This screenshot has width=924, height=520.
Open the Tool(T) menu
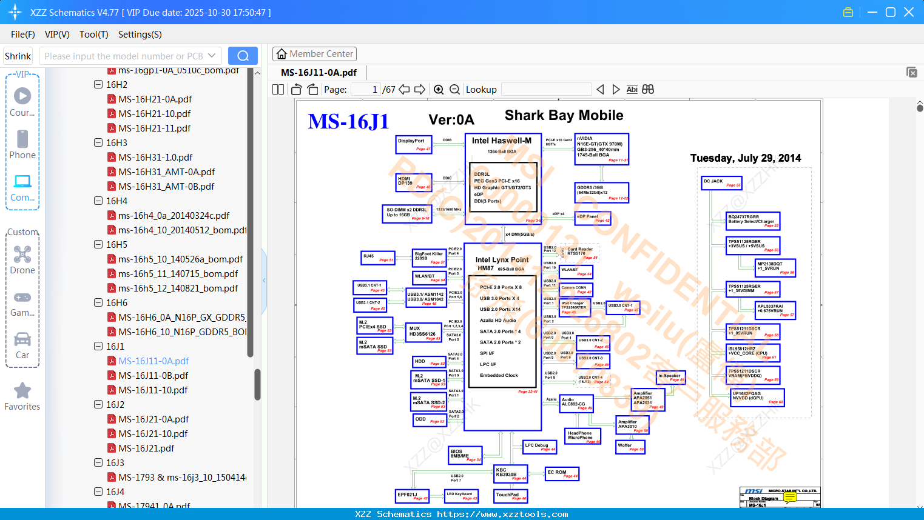pos(94,35)
